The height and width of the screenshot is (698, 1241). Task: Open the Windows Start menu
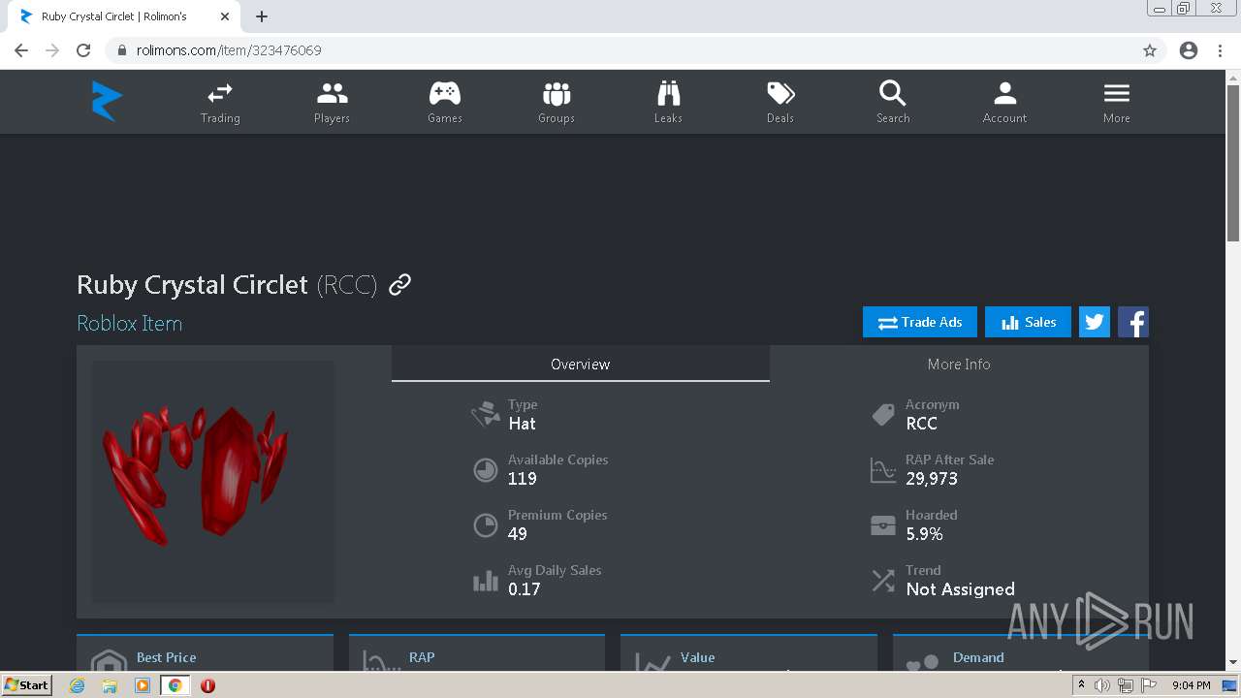point(27,685)
